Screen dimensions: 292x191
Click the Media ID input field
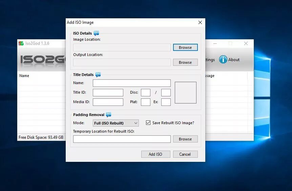click(x=108, y=102)
